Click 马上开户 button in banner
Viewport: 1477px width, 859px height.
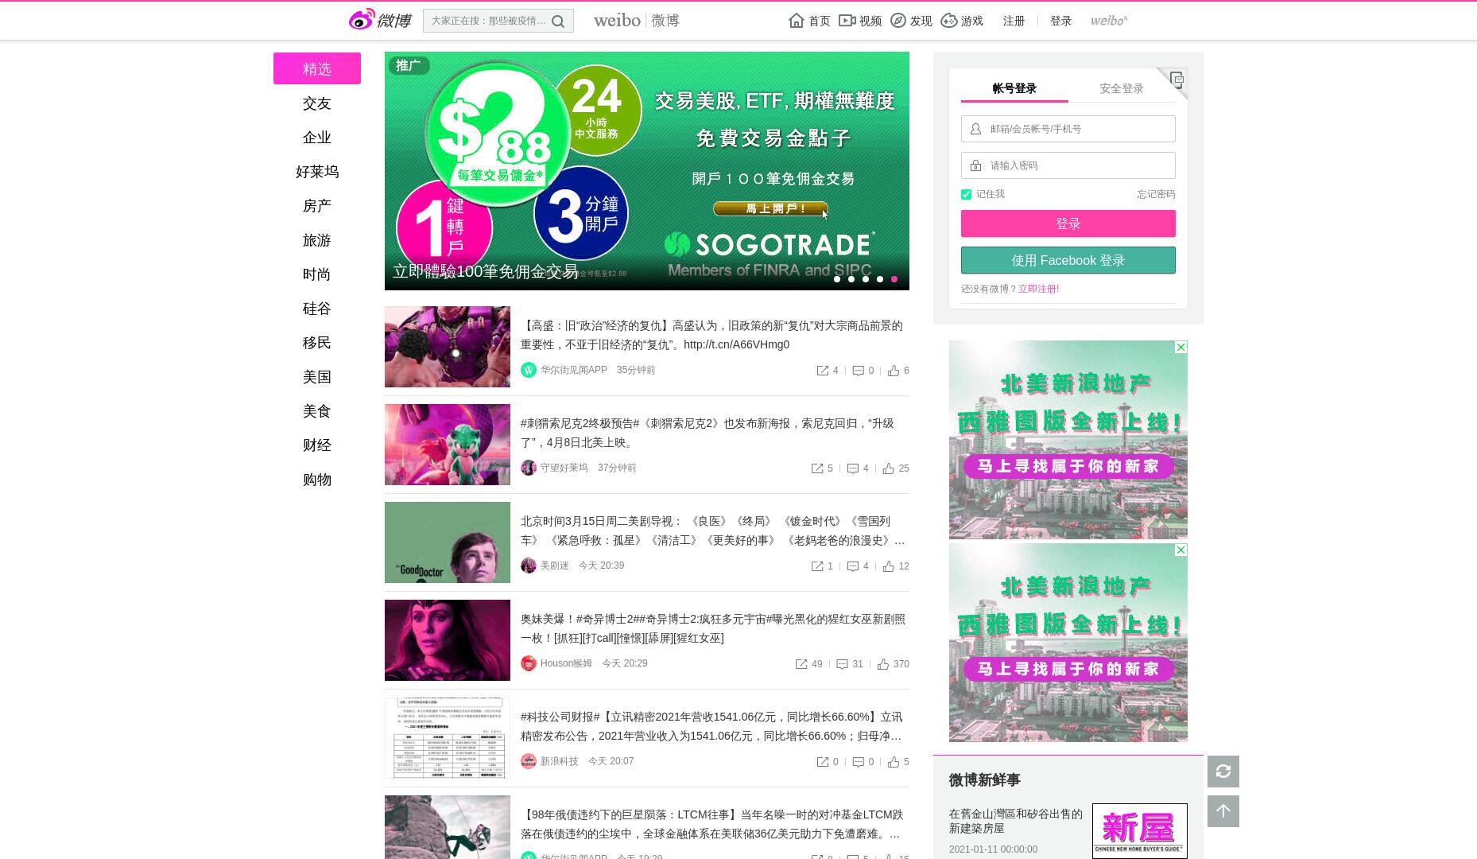(770, 208)
